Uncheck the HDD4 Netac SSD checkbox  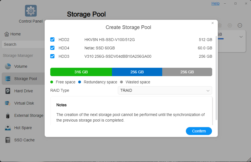(52, 48)
